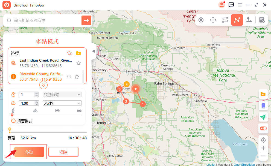The height and width of the screenshot is (166, 271).
Task: Click the orange number 4 badge in route list
Action: pyautogui.click(x=13, y=77)
